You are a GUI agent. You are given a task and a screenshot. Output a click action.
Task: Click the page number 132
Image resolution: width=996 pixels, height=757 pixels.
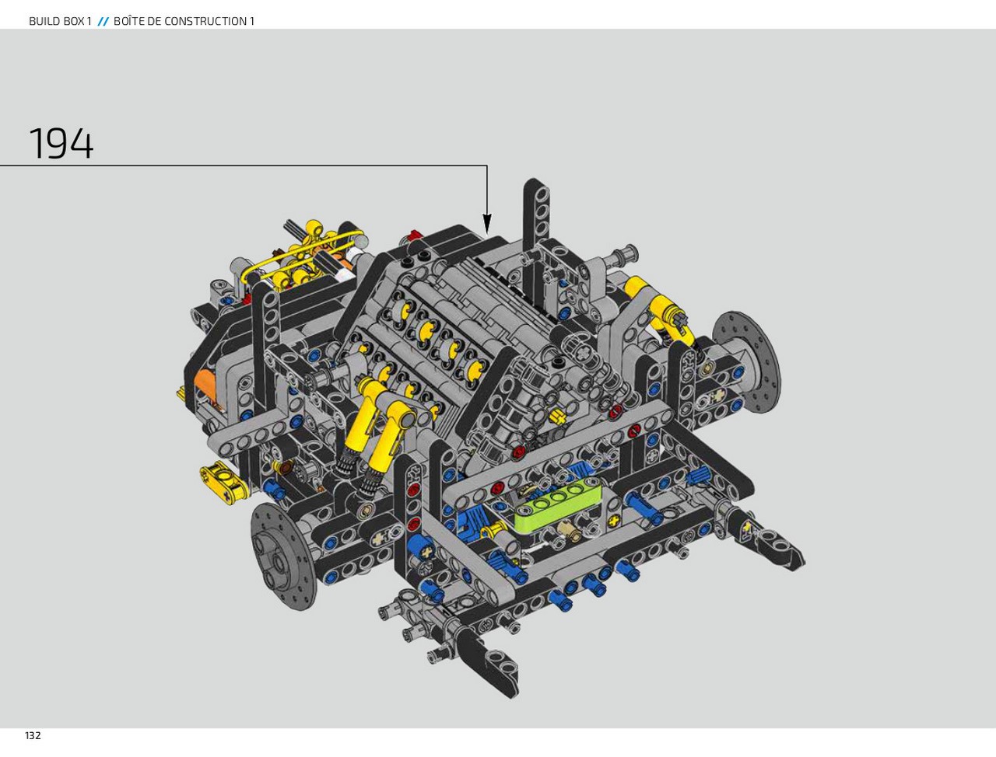[x=33, y=735]
